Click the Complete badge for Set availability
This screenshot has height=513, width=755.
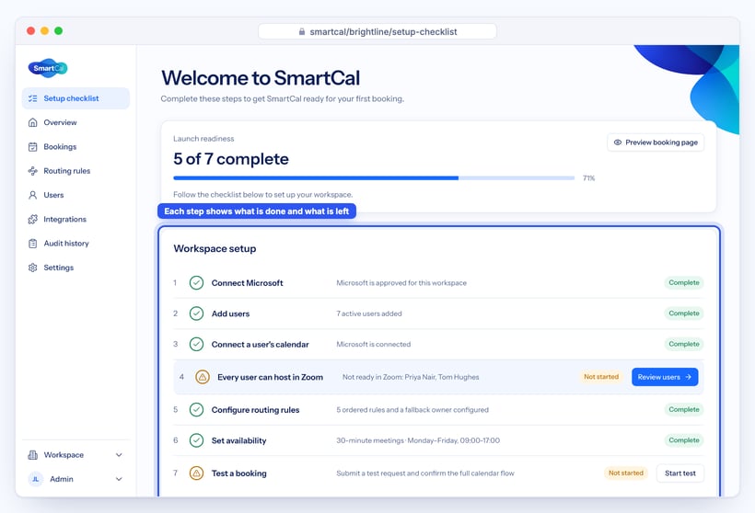pos(684,440)
